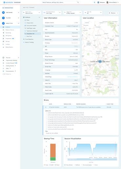Click the Dashboard Home icon
The image size is (121, 169).
pyautogui.click(x=3, y=8)
